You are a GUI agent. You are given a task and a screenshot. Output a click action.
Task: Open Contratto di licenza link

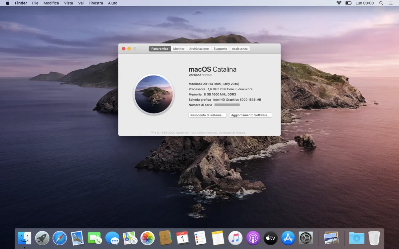tap(232, 132)
